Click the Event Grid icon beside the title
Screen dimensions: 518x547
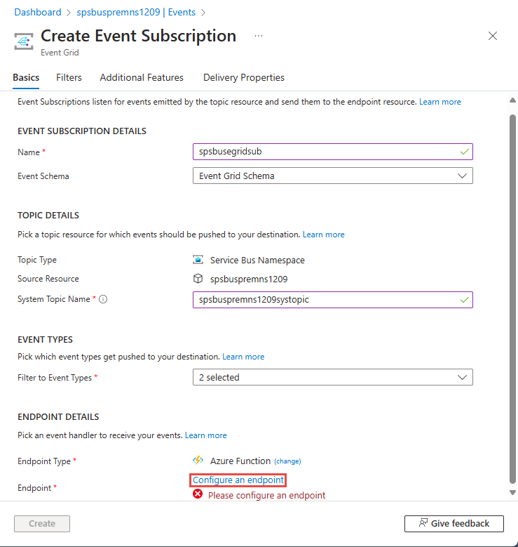25,41
